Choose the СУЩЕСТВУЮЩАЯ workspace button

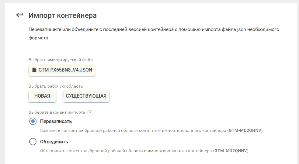pos(86,96)
